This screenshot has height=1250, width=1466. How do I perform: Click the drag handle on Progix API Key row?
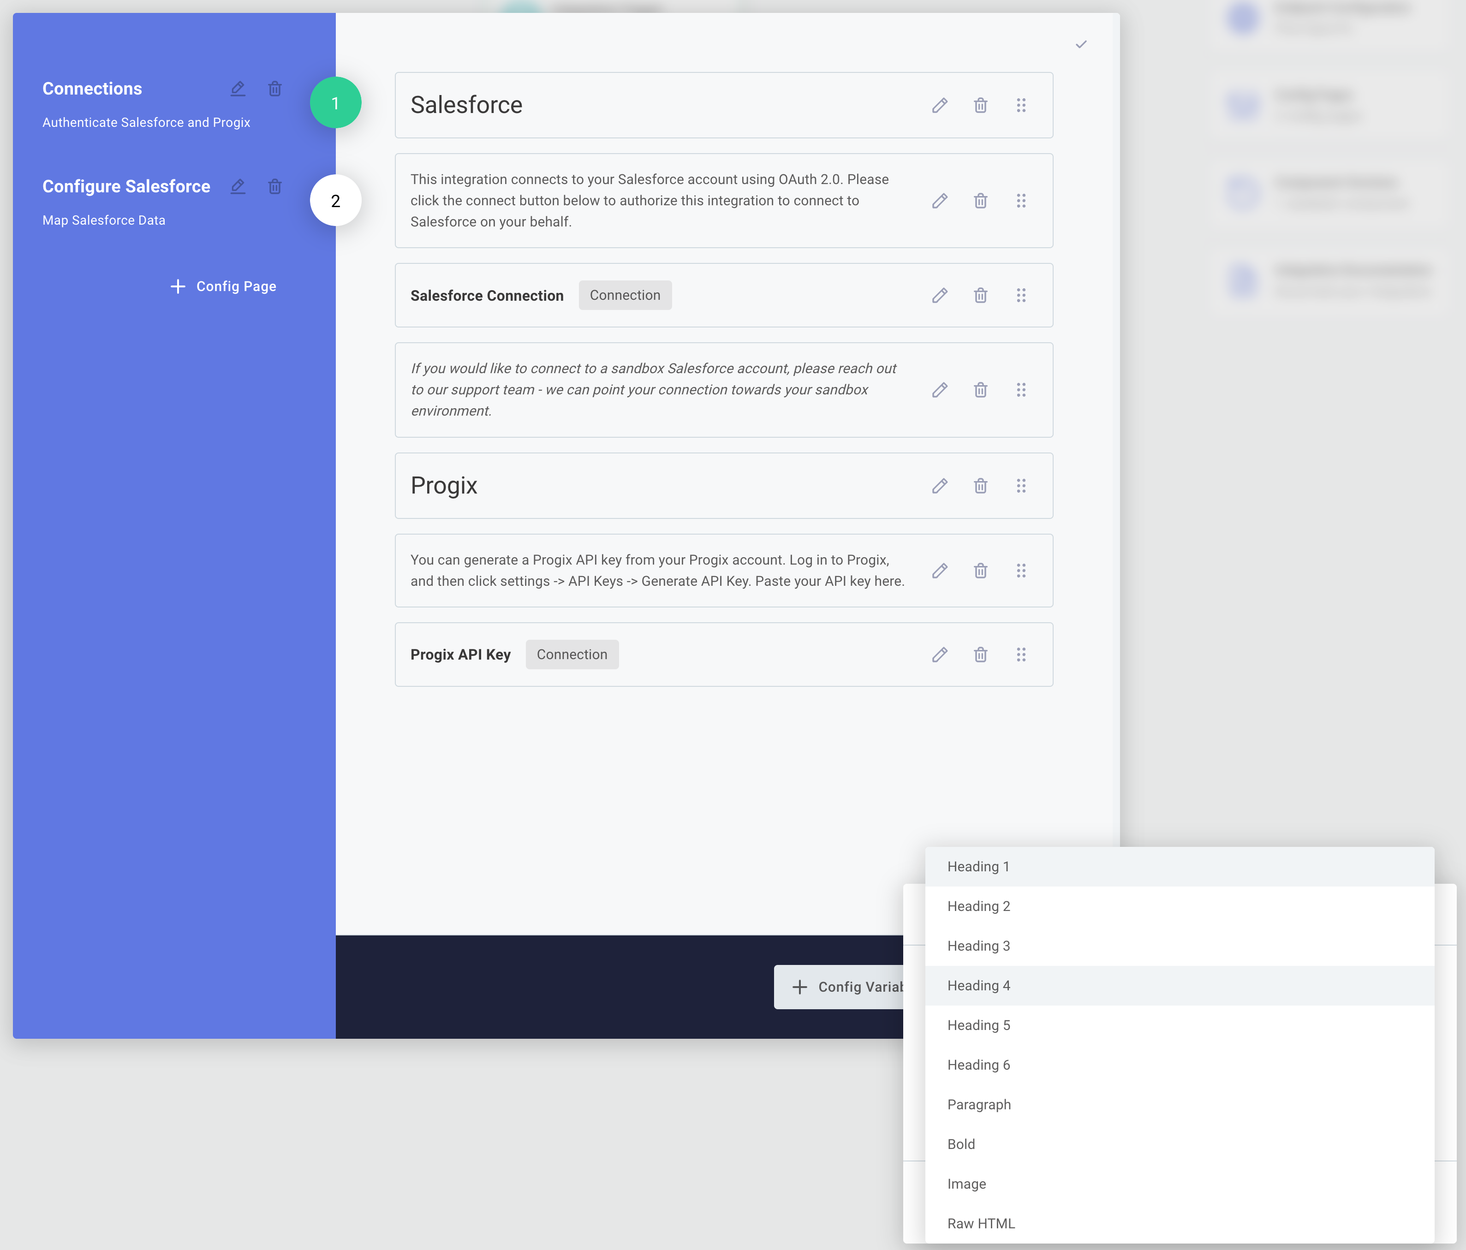coord(1022,655)
